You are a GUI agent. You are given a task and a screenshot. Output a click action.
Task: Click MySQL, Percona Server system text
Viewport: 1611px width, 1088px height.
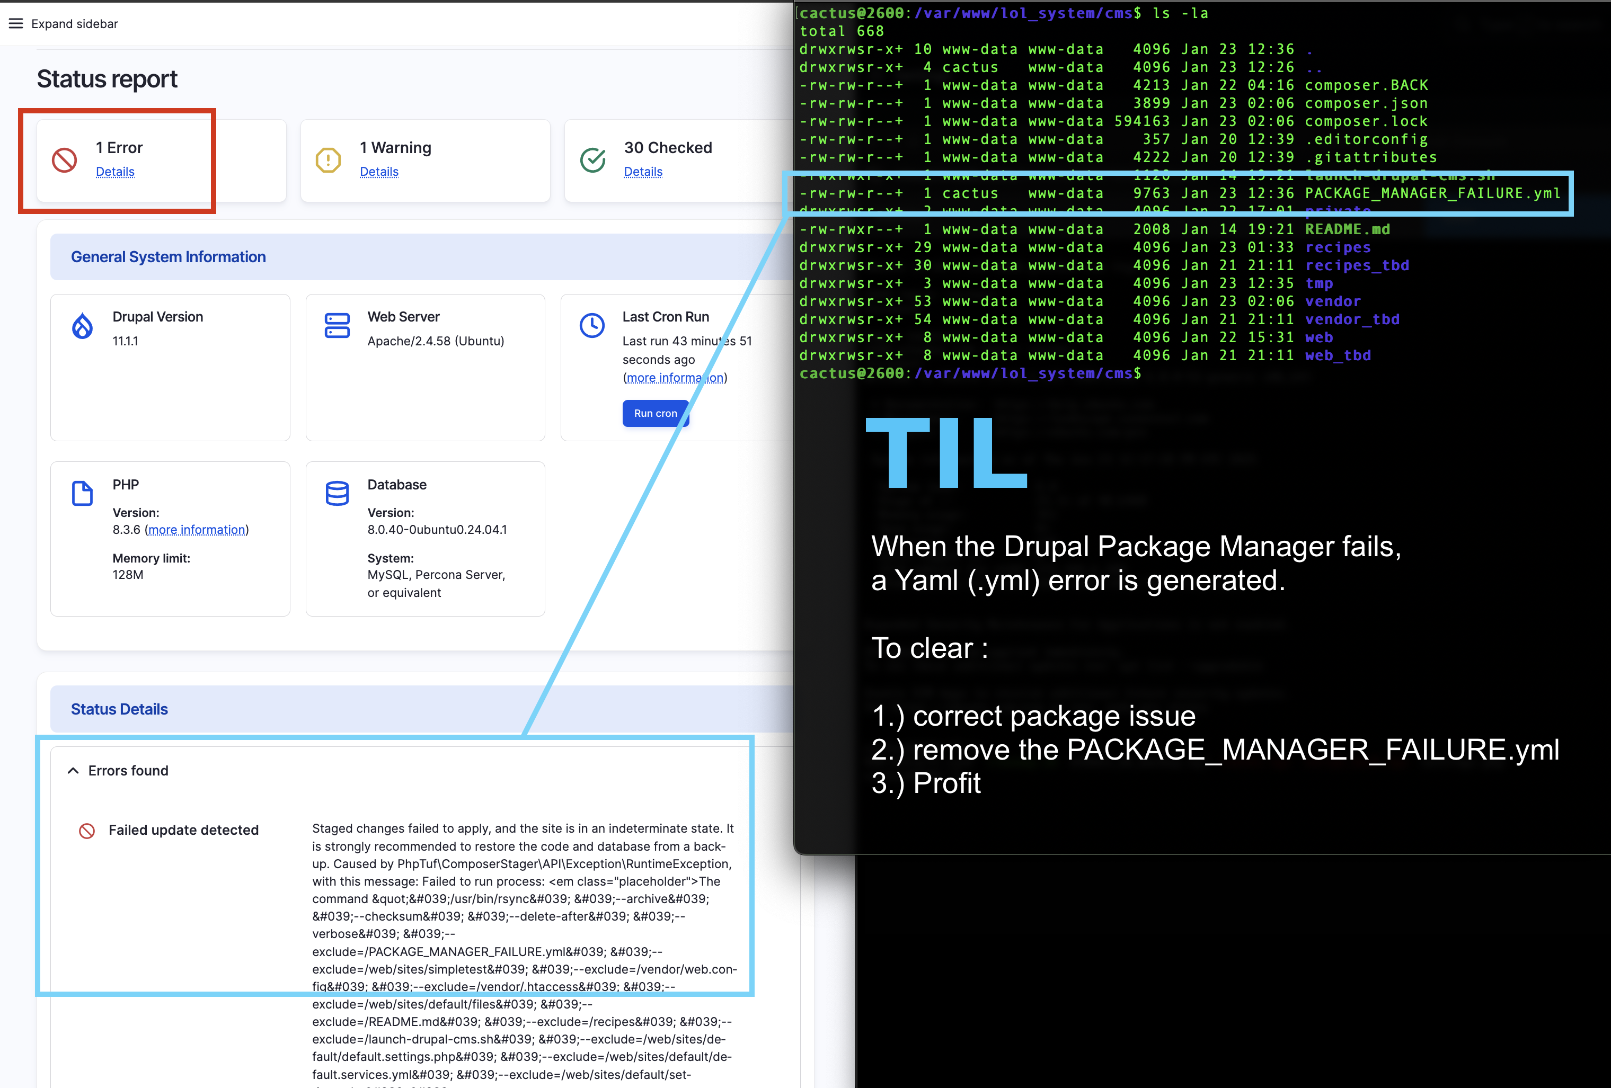tap(437, 584)
